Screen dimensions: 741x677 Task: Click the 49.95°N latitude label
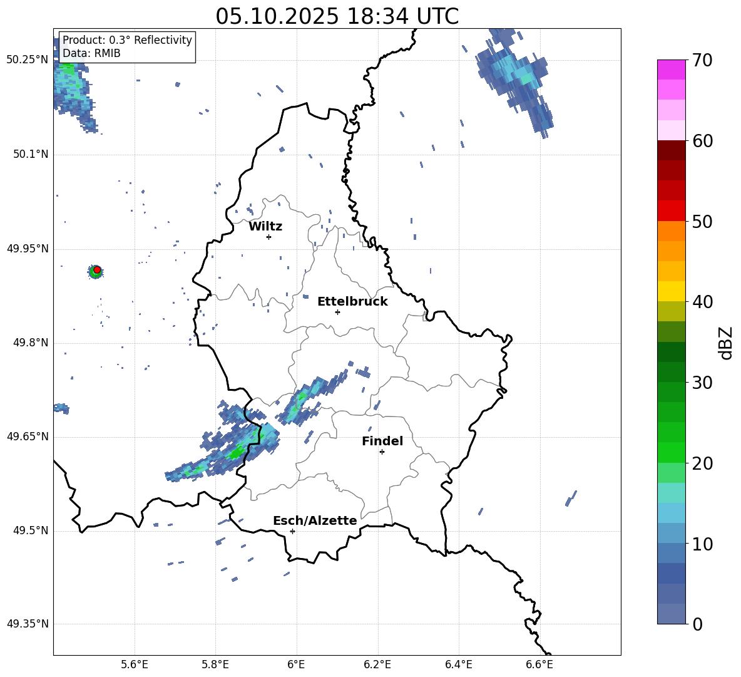[28, 248]
